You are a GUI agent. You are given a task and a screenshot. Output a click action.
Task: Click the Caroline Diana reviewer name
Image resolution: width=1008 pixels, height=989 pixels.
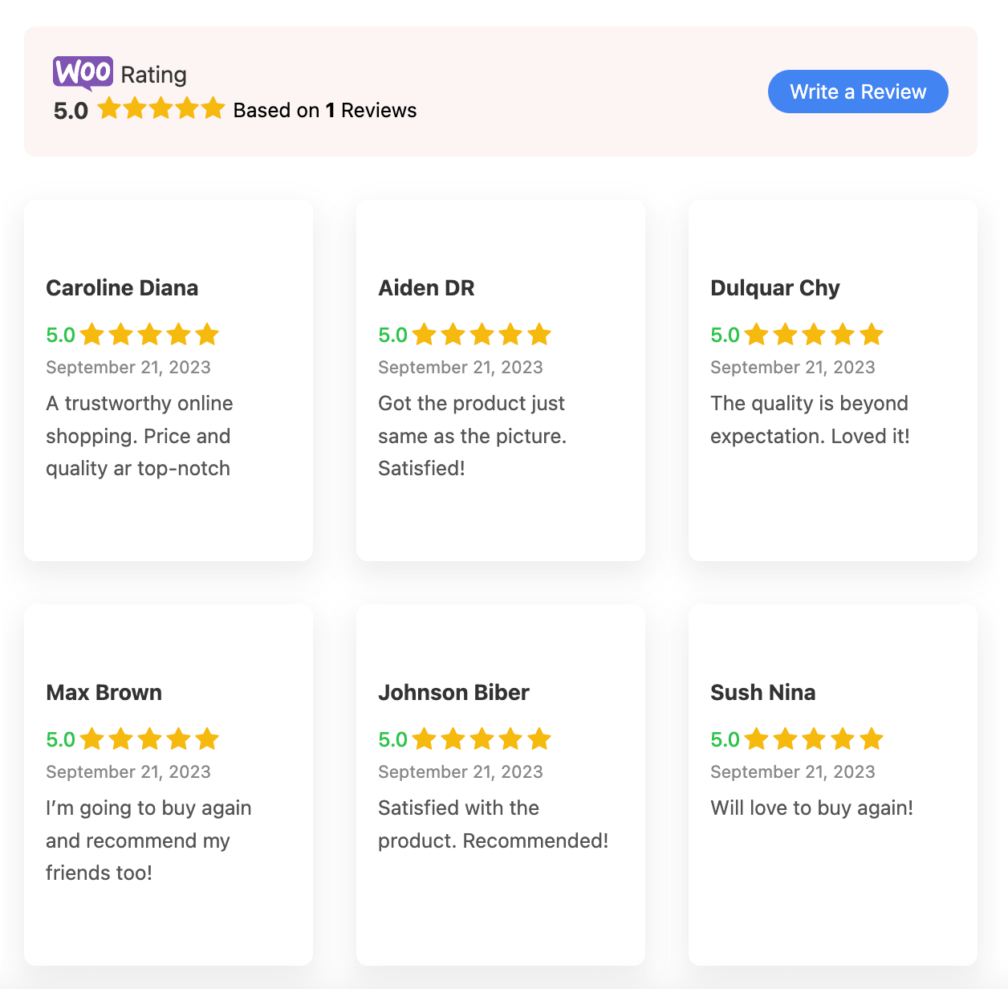pos(122,288)
